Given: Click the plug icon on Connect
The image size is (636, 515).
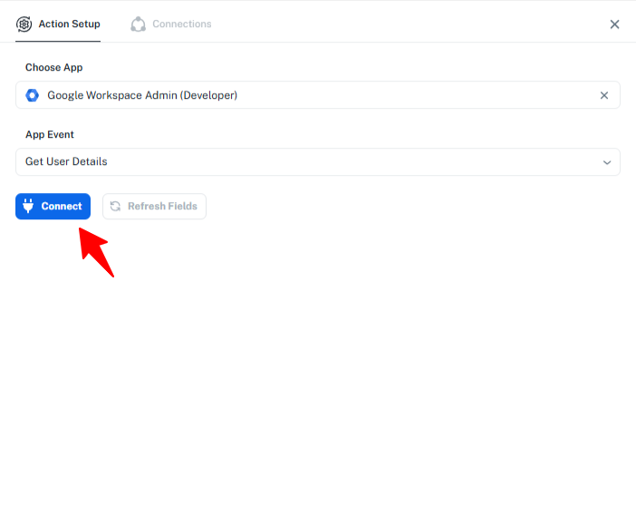Looking at the screenshot, I should click(x=28, y=207).
